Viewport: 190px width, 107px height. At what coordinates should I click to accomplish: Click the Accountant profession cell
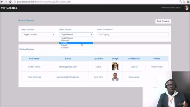point(134,77)
